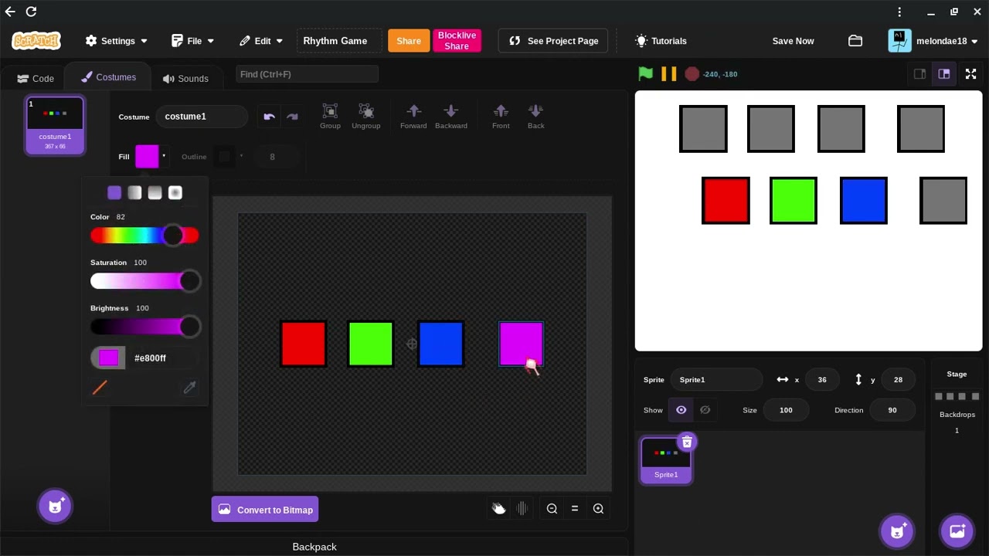The height and width of the screenshot is (556, 989).
Task: Choose radial gradient fill type
Action: 175,193
